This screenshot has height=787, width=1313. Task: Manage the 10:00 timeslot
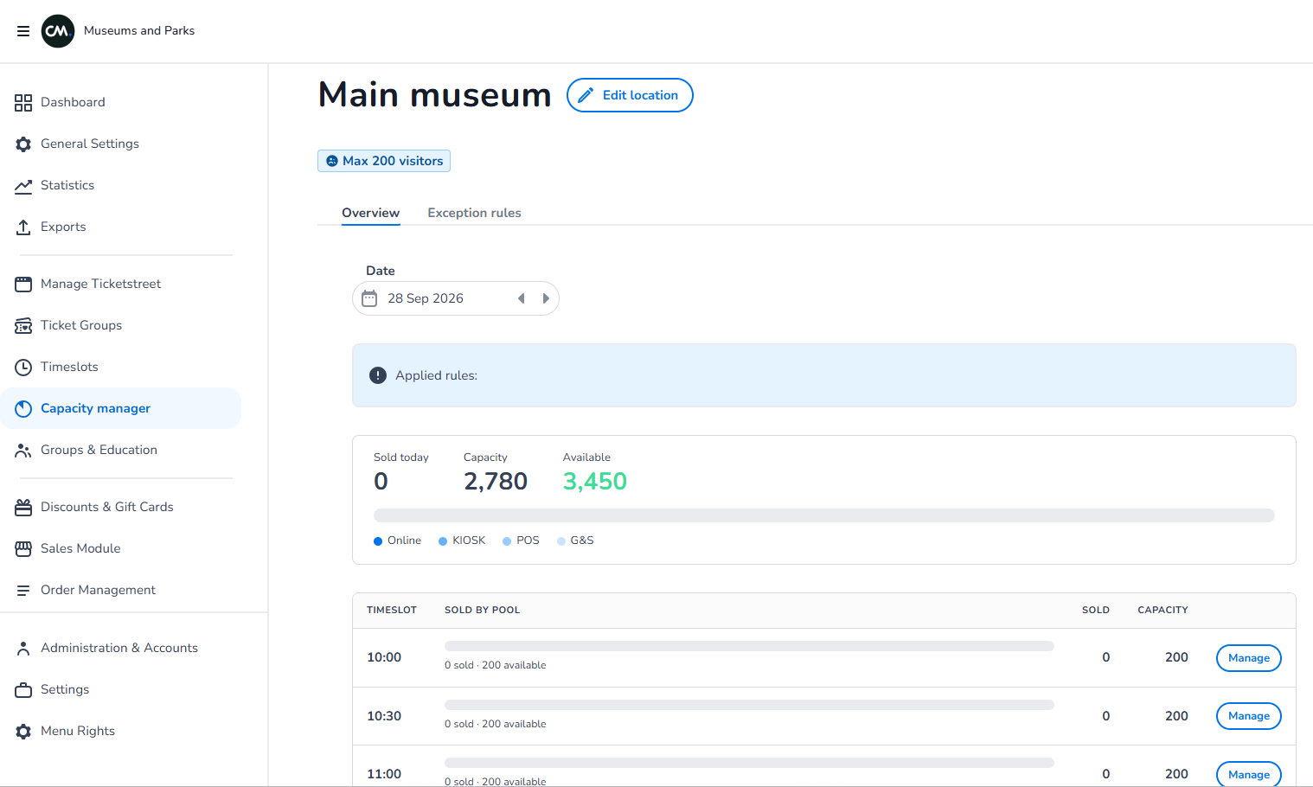pos(1249,658)
